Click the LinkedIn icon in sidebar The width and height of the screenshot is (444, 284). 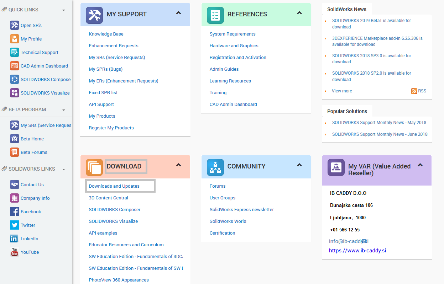click(15, 239)
